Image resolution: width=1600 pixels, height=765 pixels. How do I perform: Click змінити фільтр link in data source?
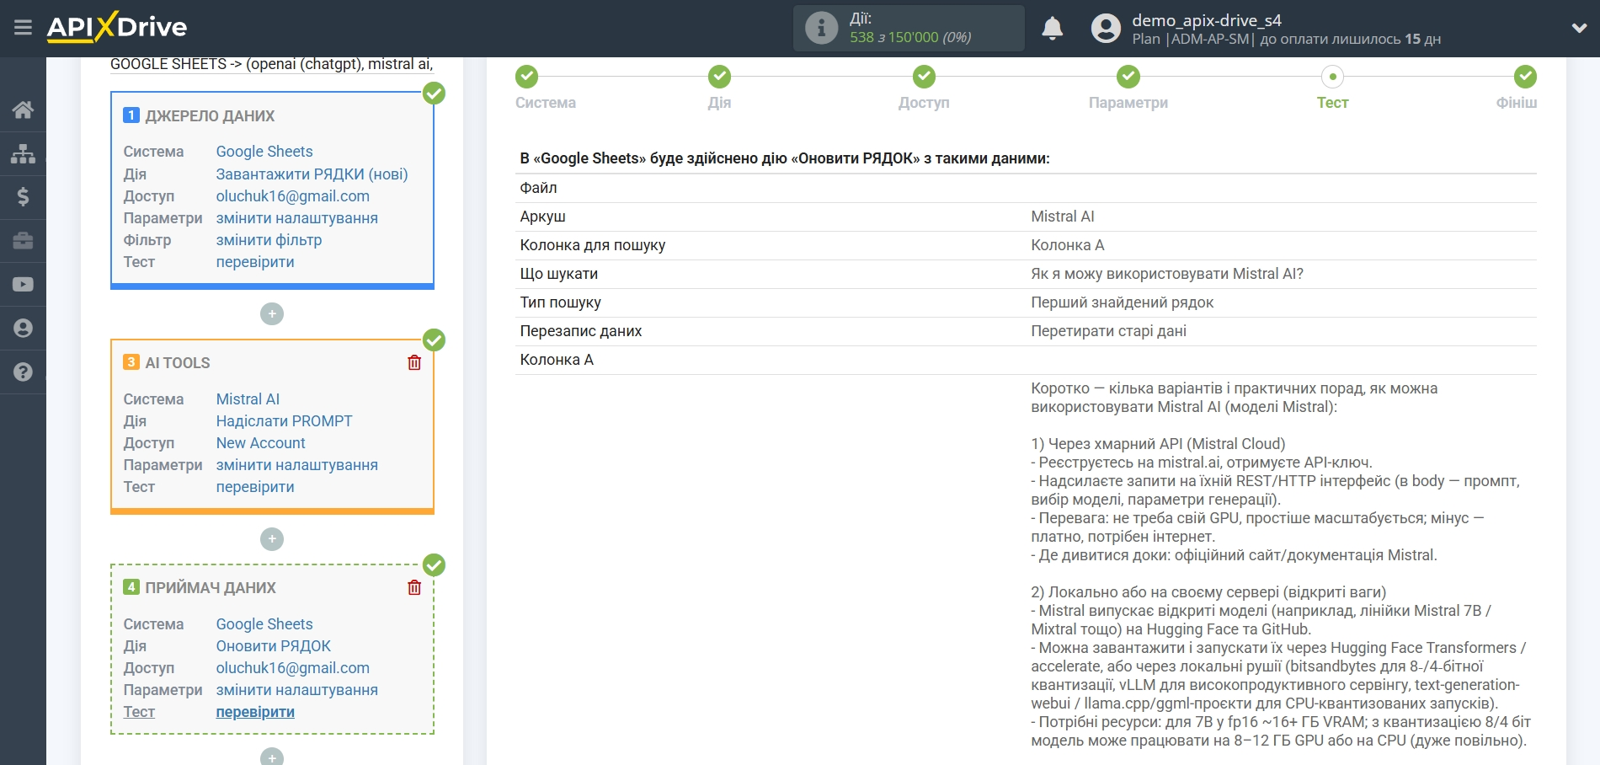point(269,240)
